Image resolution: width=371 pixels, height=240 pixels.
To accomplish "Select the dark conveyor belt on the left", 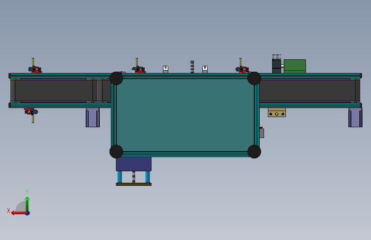I will (54, 91).
